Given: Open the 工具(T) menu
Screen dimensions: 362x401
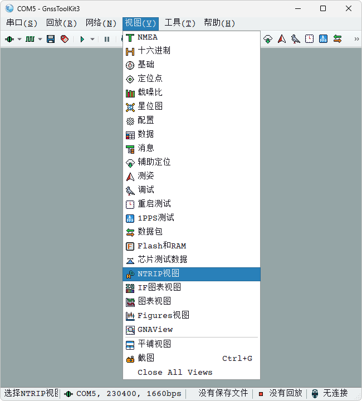Looking at the screenshot, I should (180, 23).
